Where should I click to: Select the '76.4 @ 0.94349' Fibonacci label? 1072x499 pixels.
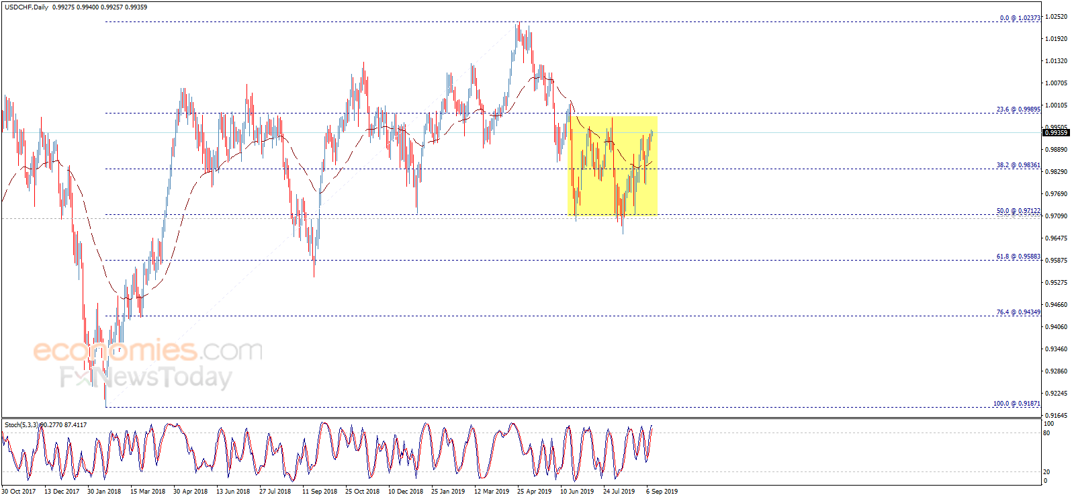(1018, 312)
